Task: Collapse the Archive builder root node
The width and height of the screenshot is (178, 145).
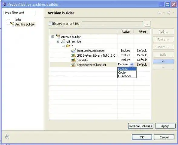Action: click(53, 37)
